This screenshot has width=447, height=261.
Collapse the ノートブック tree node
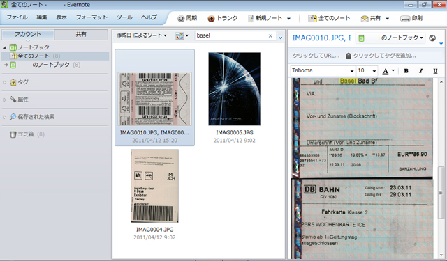[x=5, y=47]
